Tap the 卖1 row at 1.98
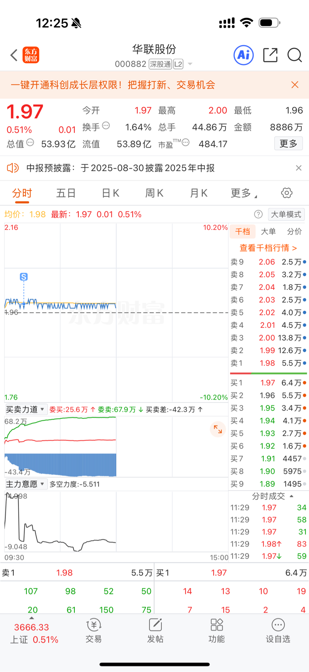 [268, 363]
